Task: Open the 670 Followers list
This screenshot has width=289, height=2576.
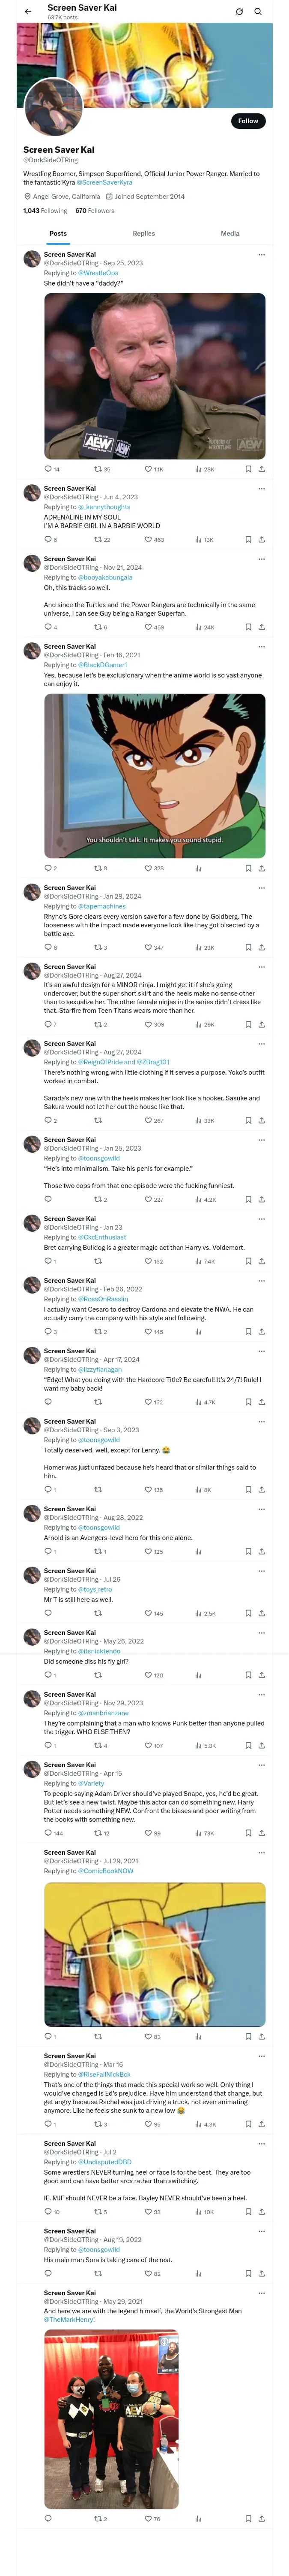Action: point(95,211)
